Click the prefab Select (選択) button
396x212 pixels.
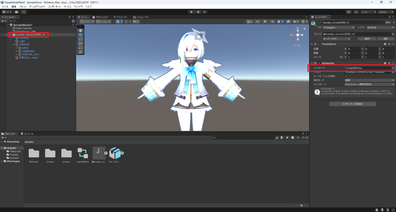[x=367, y=39]
